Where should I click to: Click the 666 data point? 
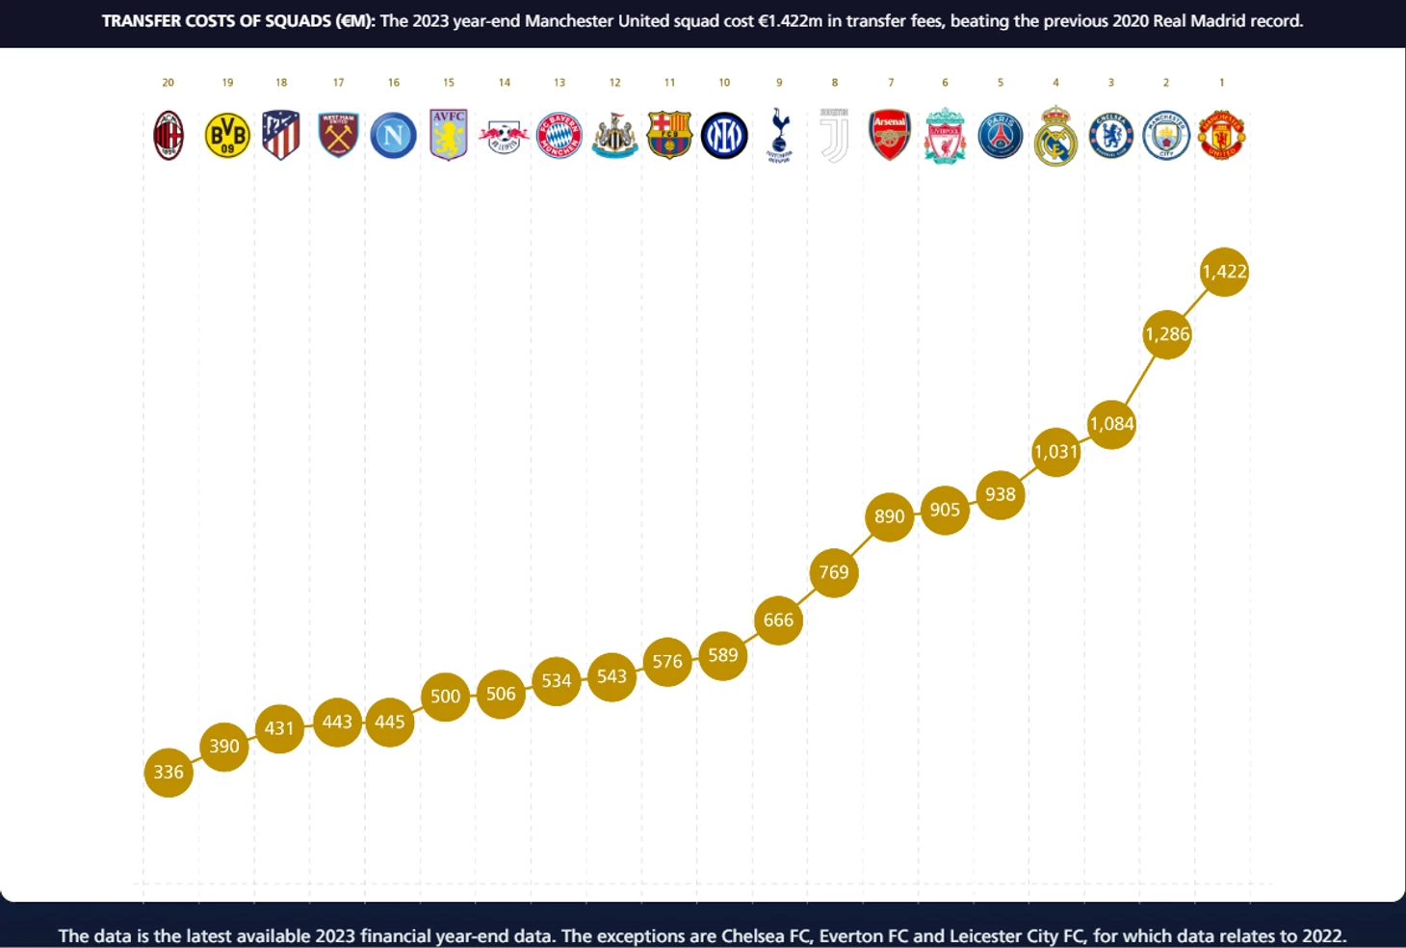point(778,620)
